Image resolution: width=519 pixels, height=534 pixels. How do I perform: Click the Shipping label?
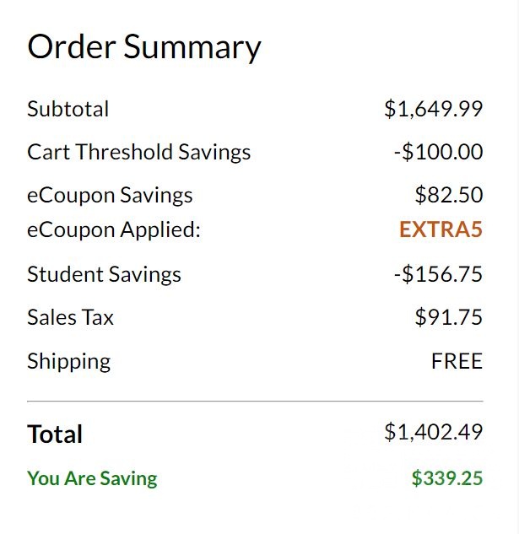tap(69, 362)
